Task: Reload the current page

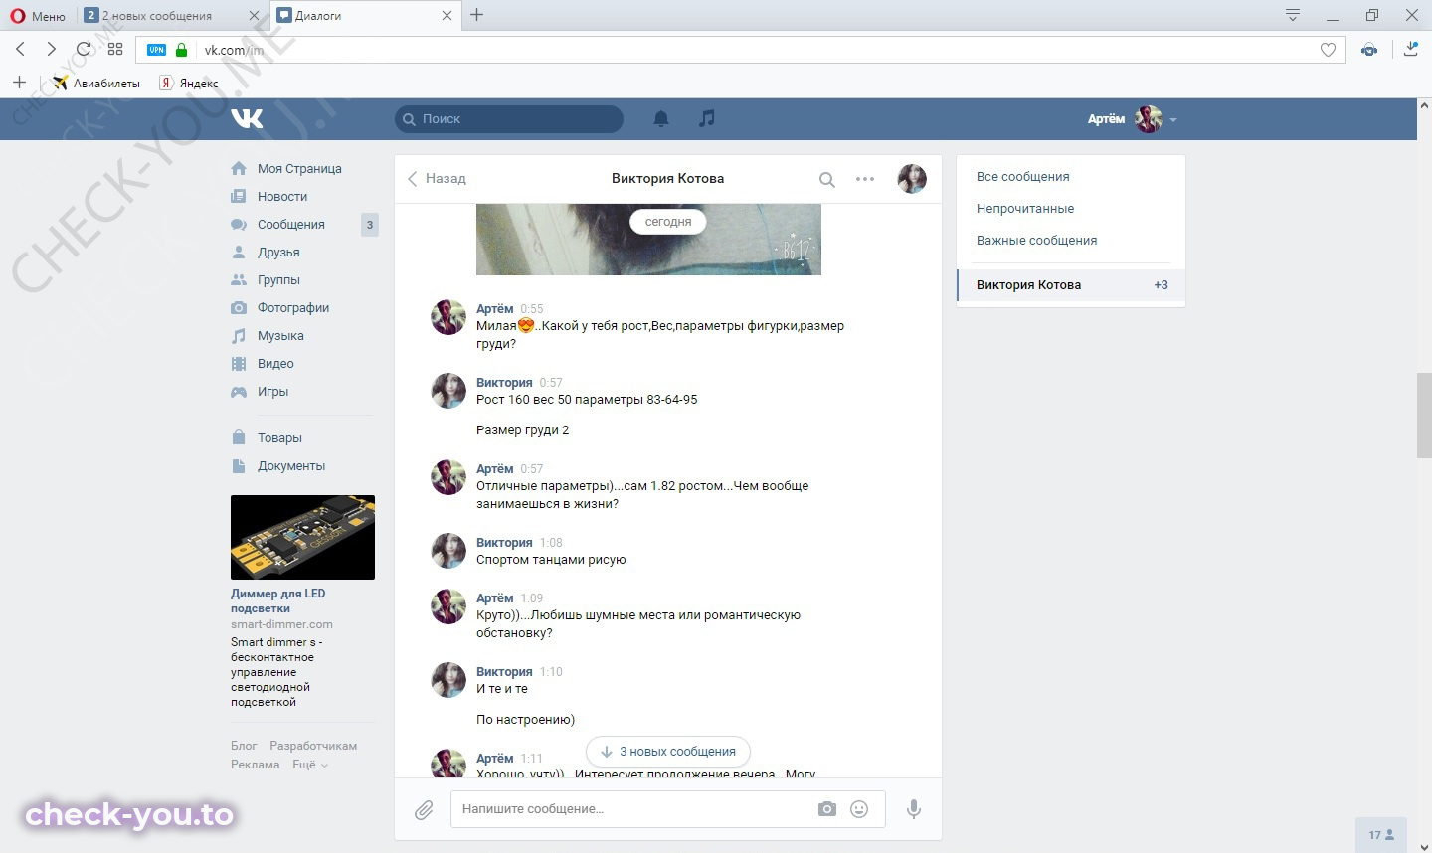Action: coord(84,49)
